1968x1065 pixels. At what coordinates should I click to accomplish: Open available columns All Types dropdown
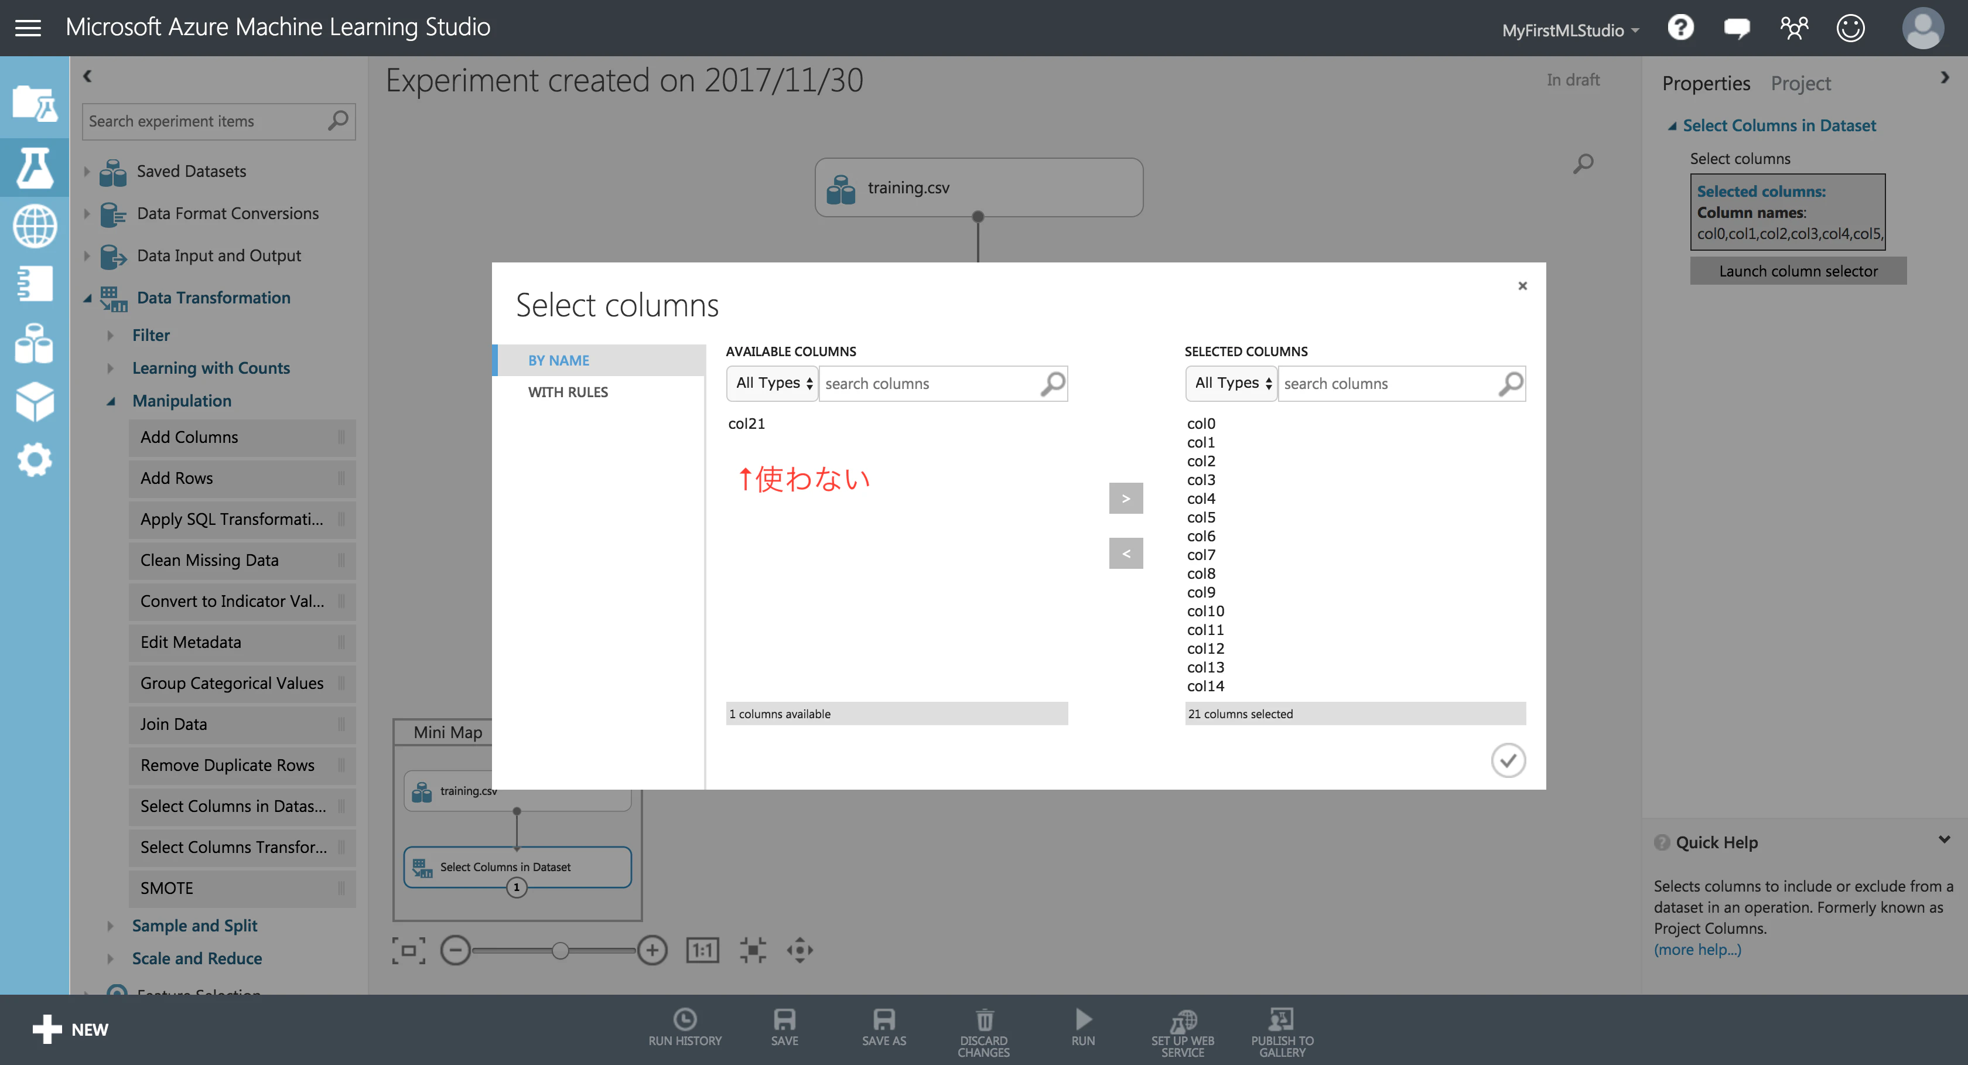coord(771,384)
